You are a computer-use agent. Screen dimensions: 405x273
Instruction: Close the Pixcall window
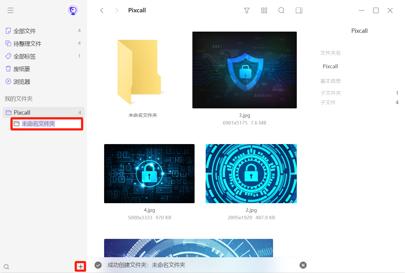click(390, 10)
